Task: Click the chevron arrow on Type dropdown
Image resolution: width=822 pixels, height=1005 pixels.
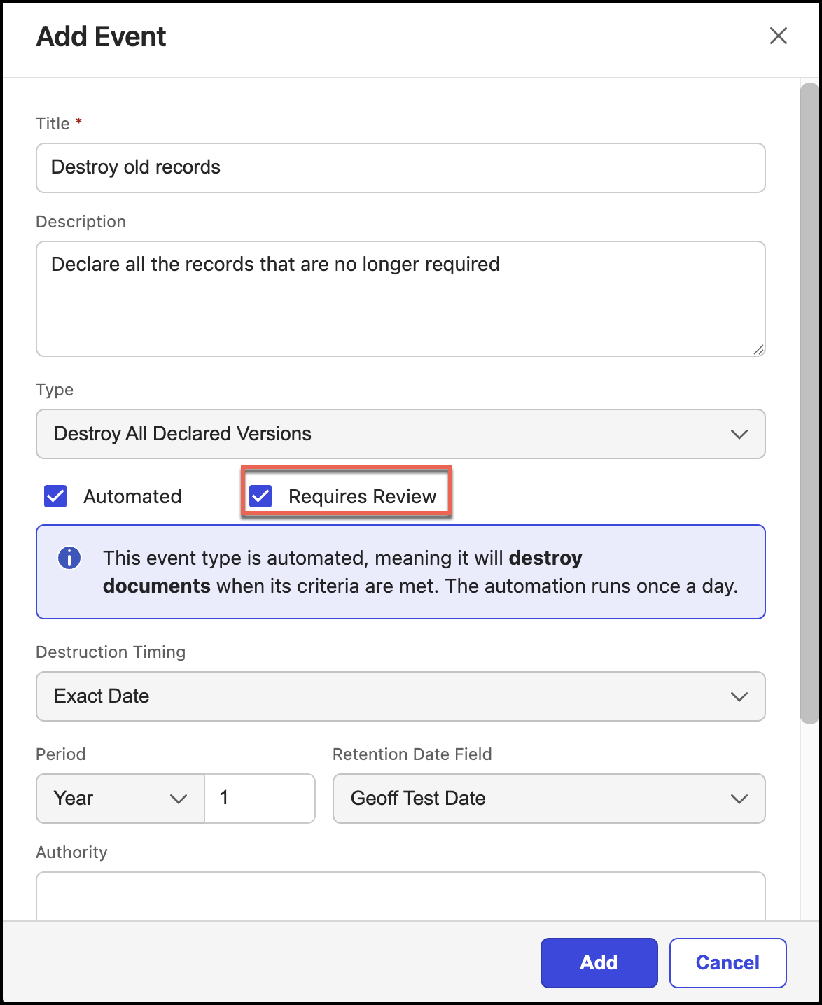Action: (x=739, y=435)
